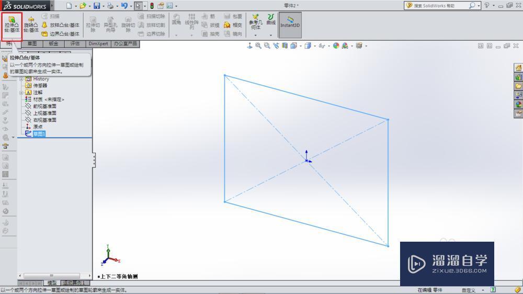Open the View Settings dropdown arrow
This screenshot has width=523, height=294.
pyautogui.click(x=366, y=46)
